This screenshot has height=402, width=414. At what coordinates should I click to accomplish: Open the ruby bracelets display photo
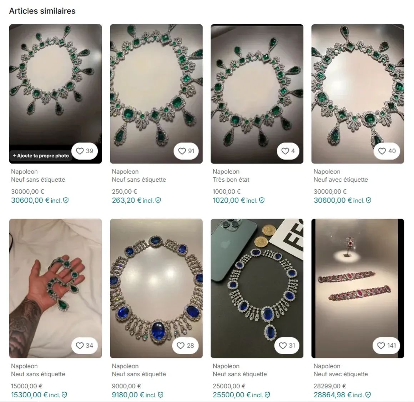point(358,288)
